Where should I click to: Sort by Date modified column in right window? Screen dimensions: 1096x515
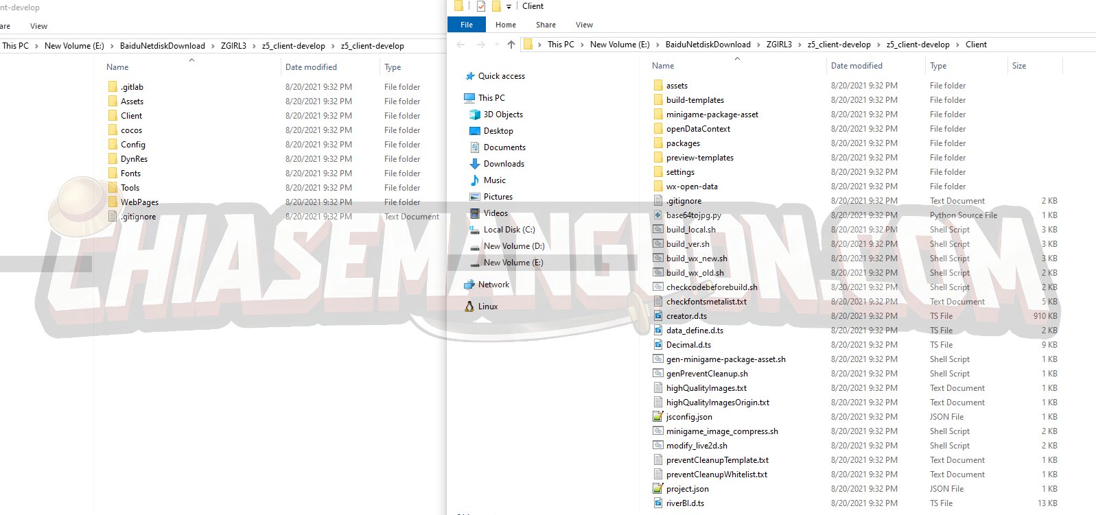tap(856, 66)
